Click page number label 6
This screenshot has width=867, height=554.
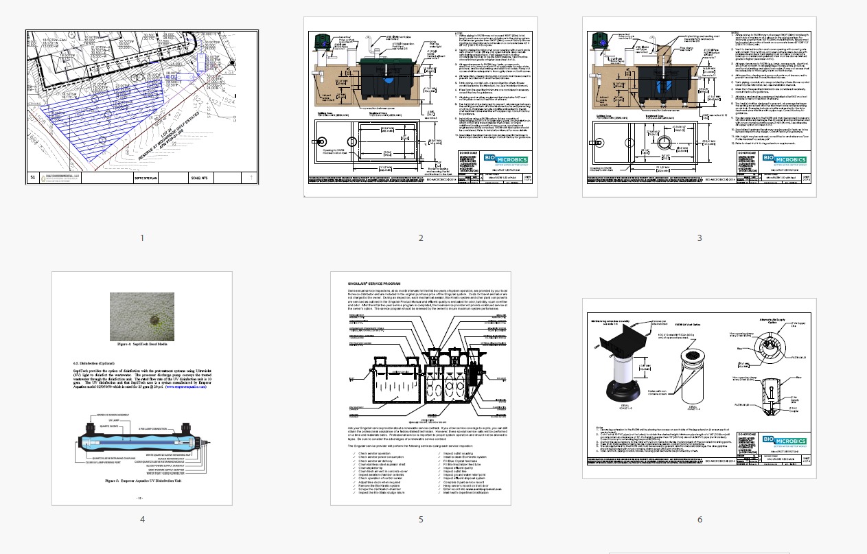(x=700, y=519)
